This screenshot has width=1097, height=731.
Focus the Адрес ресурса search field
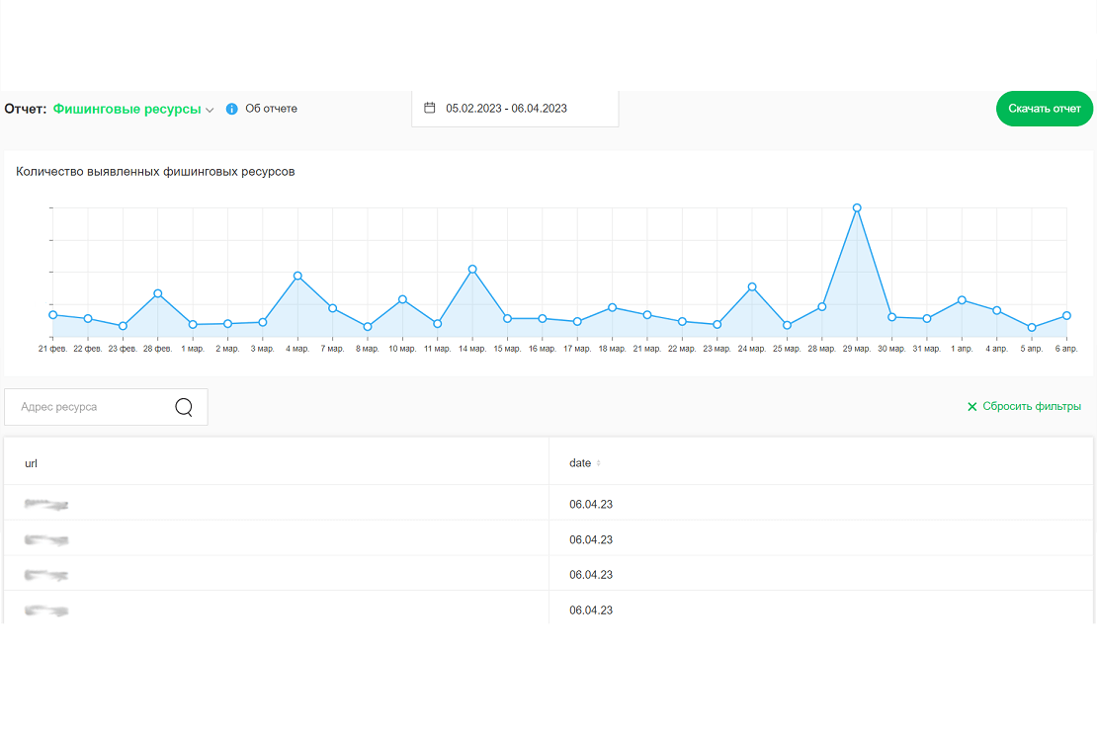tap(89, 407)
